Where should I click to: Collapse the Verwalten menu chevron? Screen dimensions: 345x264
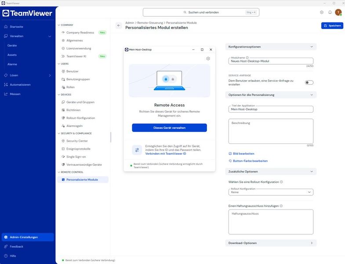coord(50,36)
